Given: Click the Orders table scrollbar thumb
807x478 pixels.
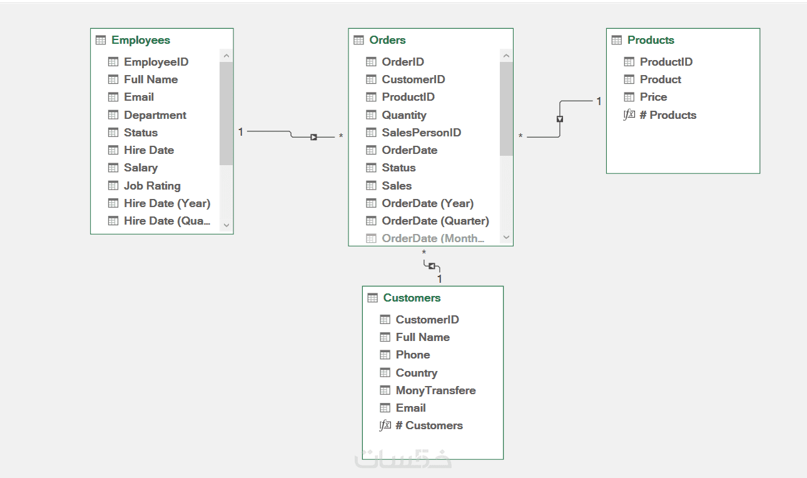Looking at the screenshot, I should 506,108.
